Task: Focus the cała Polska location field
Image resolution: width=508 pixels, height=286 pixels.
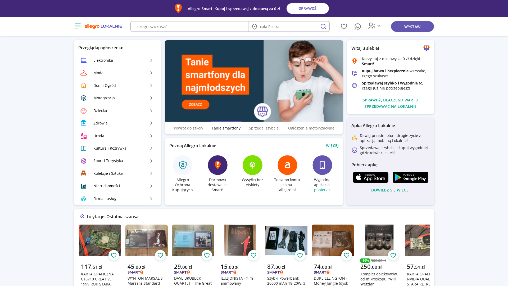Action: click(x=283, y=26)
